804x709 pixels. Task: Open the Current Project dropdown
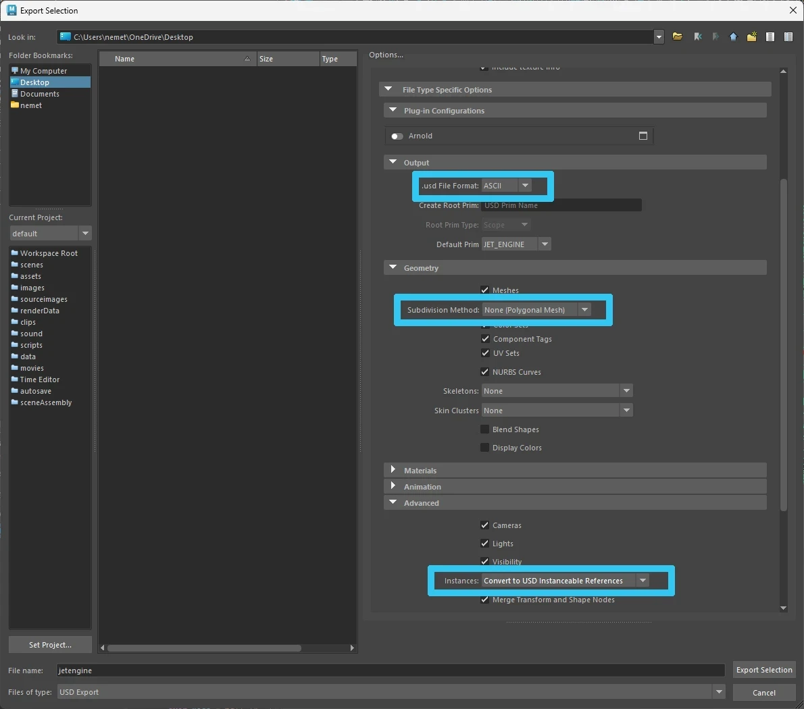click(x=85, y=233)
